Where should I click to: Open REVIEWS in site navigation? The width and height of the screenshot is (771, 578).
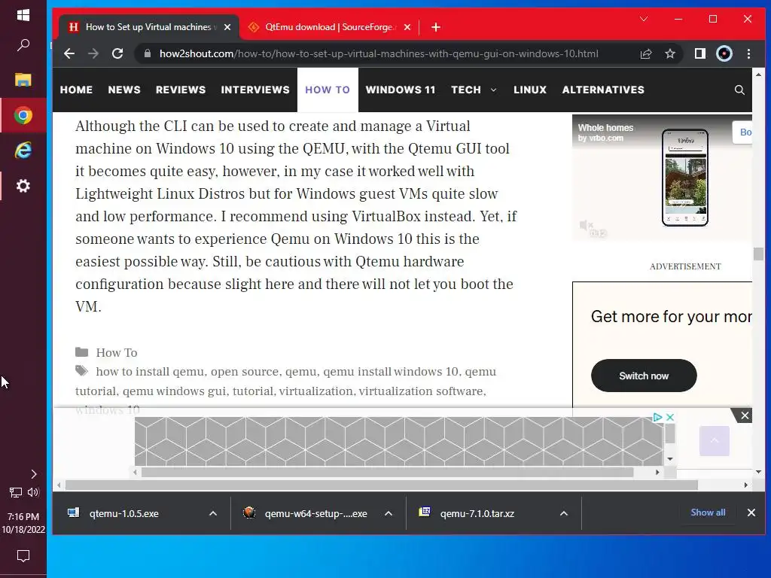point(181,90)
